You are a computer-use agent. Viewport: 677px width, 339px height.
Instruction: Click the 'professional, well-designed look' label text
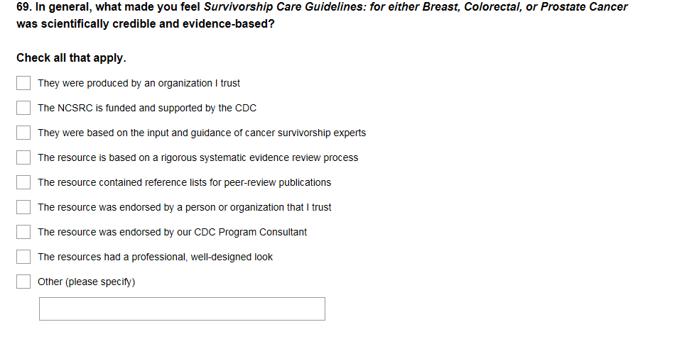coord(155,257)
